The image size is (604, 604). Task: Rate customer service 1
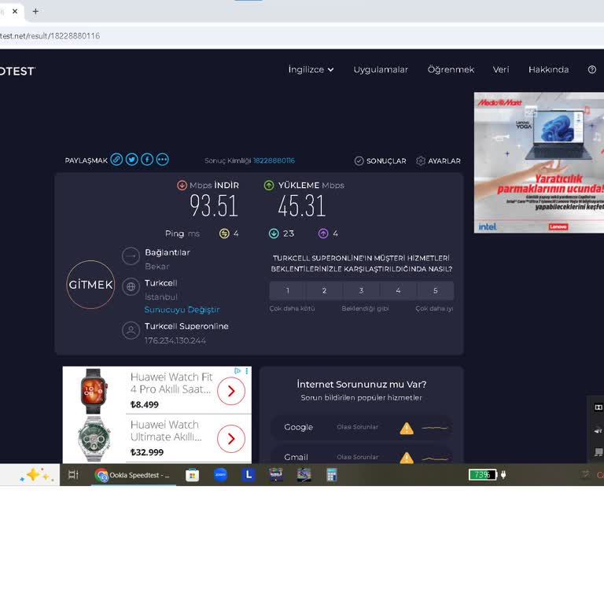[287, 291]
